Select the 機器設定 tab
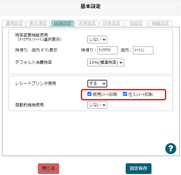 [x=160, y=23]
